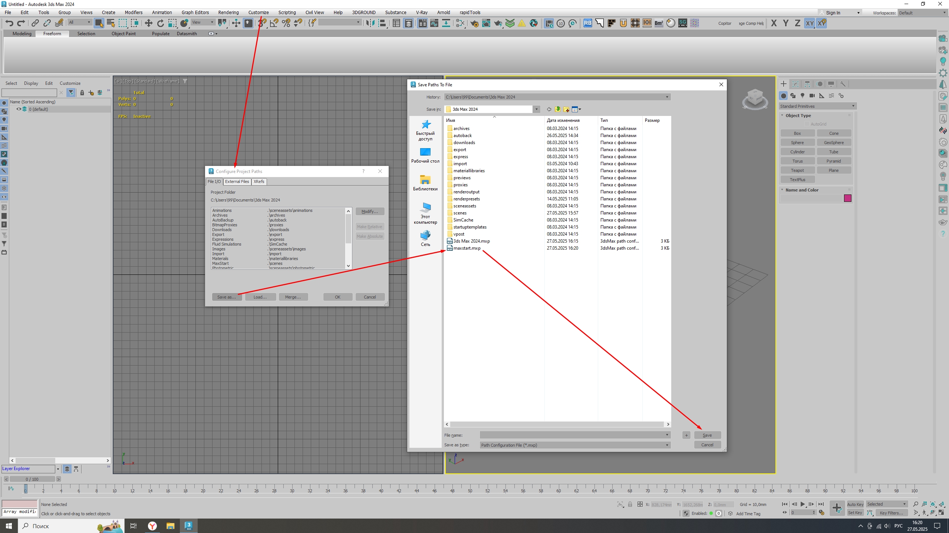949x533 pixels.
Task: Collapse the Object Type rollout
Action: pos(782,116)
